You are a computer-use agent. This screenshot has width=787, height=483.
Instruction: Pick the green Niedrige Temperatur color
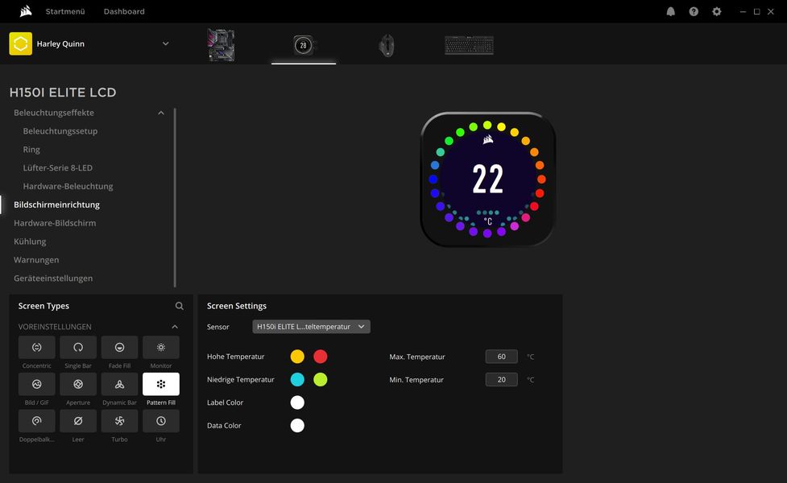321,379
